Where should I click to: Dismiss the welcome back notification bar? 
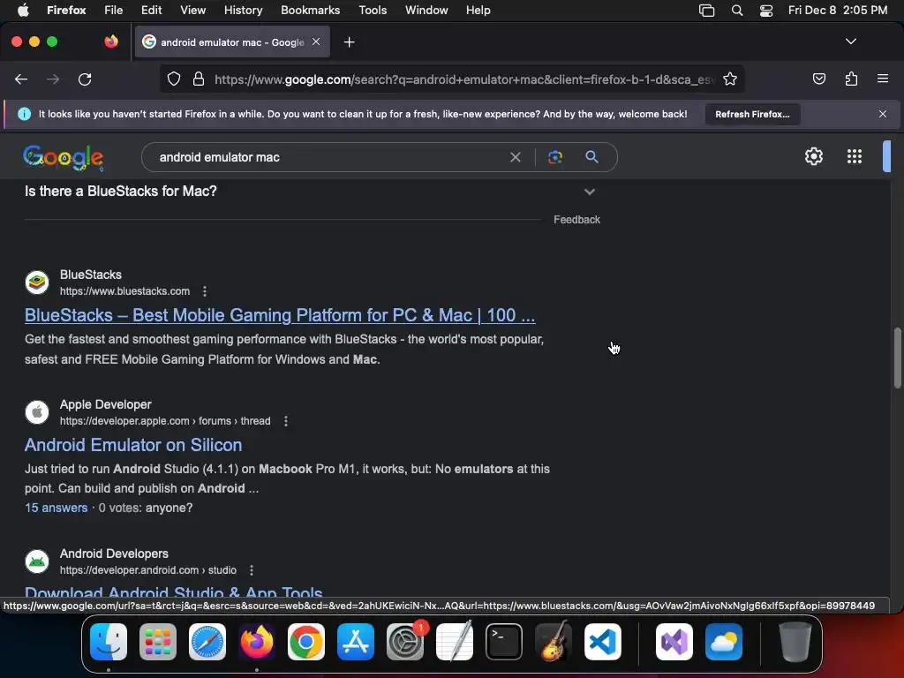tap(882, 114)
